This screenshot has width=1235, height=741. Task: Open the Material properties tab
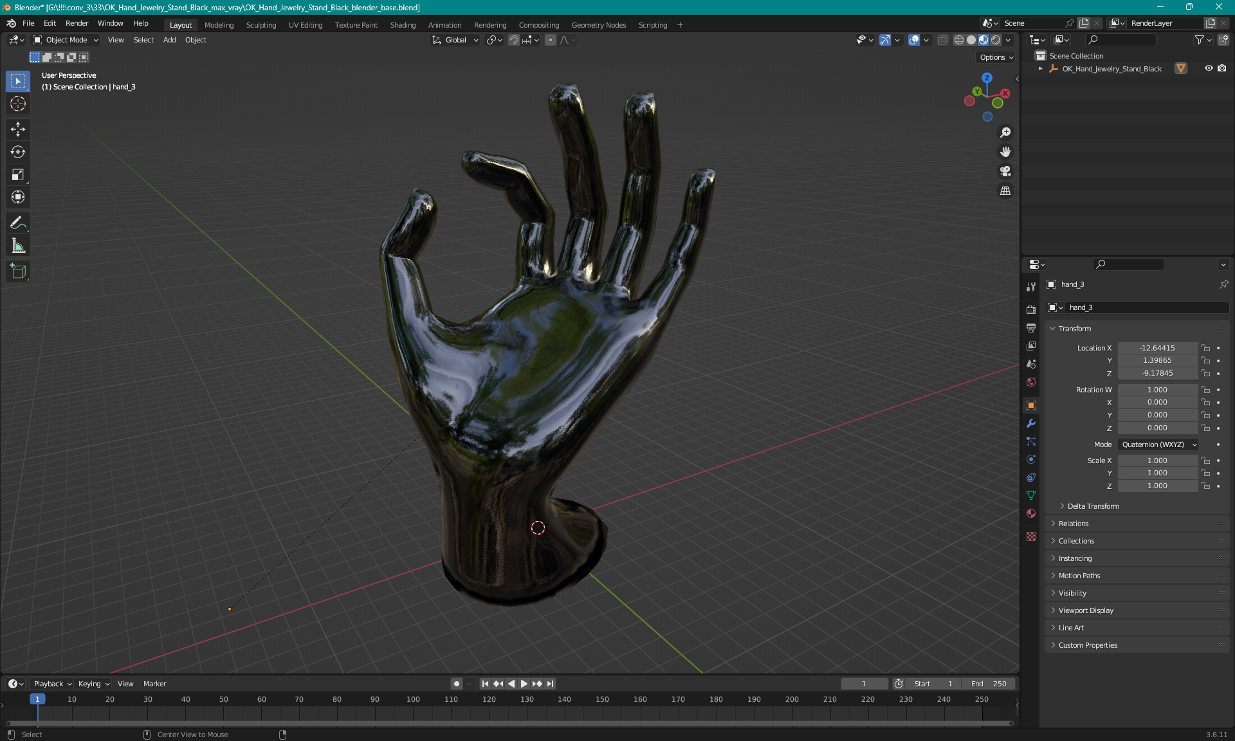click(x=1031, y=513)
